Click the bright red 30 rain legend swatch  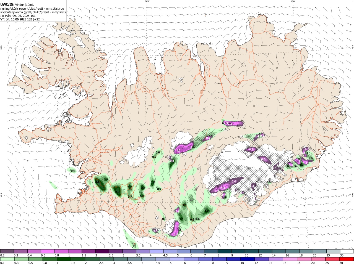coord(347,259)
